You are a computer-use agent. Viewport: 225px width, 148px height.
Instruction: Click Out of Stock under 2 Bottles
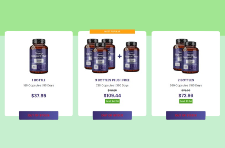tap(186, 115)
